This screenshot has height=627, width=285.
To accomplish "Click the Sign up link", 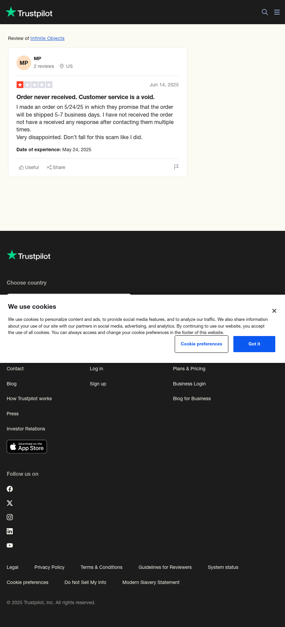I will [x=98, y=384].
